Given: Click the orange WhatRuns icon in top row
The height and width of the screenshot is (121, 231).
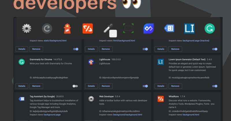Looking at the screenshot, I should pos(87,29).
